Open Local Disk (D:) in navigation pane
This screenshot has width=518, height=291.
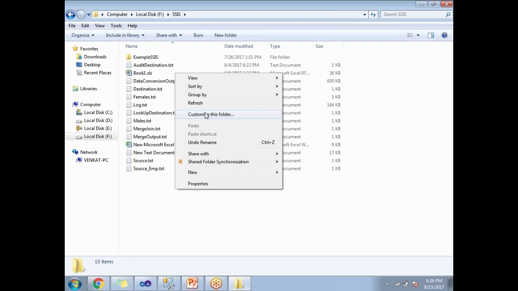click(98, 120)
